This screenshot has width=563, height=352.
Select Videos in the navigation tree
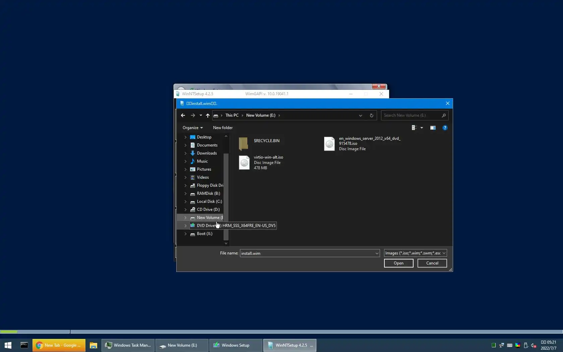203,177
